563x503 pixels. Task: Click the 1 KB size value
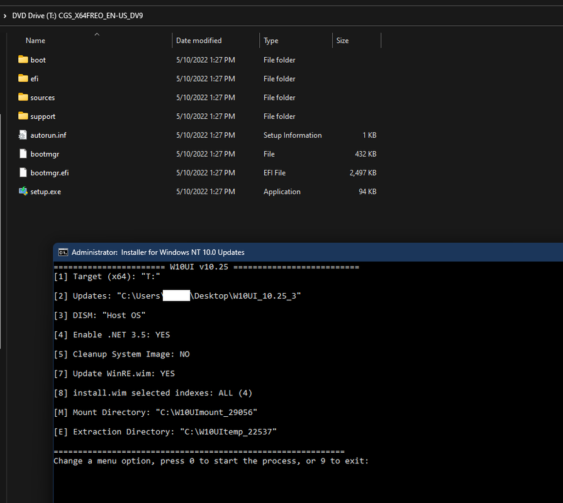click(369, 135)
